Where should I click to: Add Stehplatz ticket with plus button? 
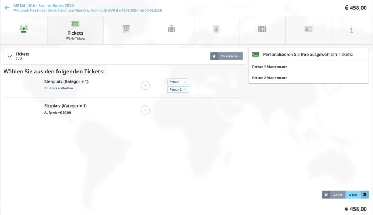(145, 85)
